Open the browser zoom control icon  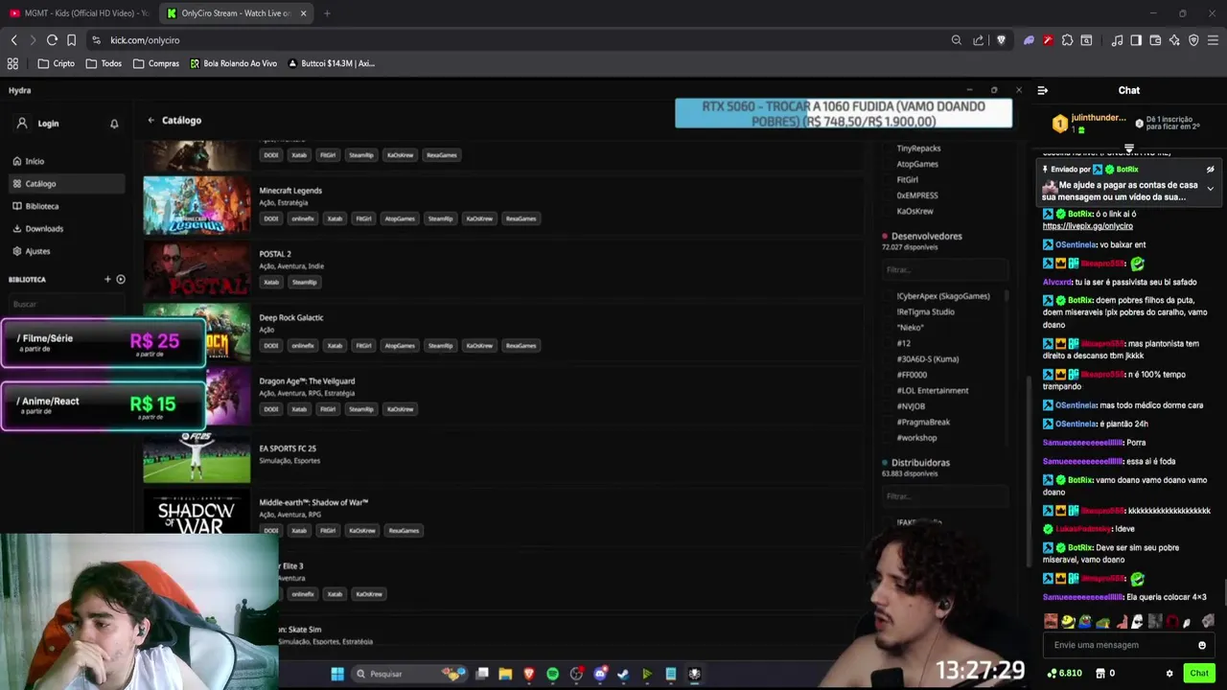pos(956,40)
